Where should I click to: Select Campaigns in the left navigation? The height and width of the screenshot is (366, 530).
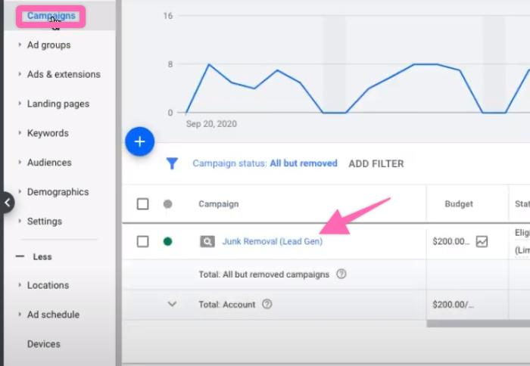tap(51, 15)
